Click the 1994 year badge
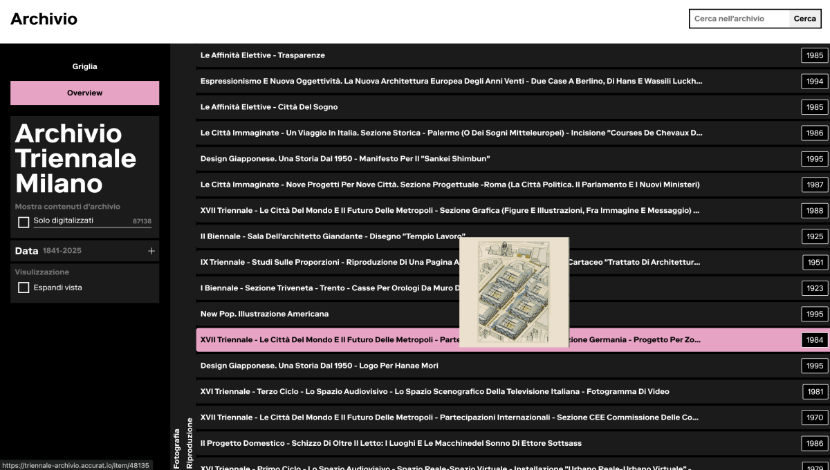Image resolution: width=830 pixels, height=470 pixels. 815,82
